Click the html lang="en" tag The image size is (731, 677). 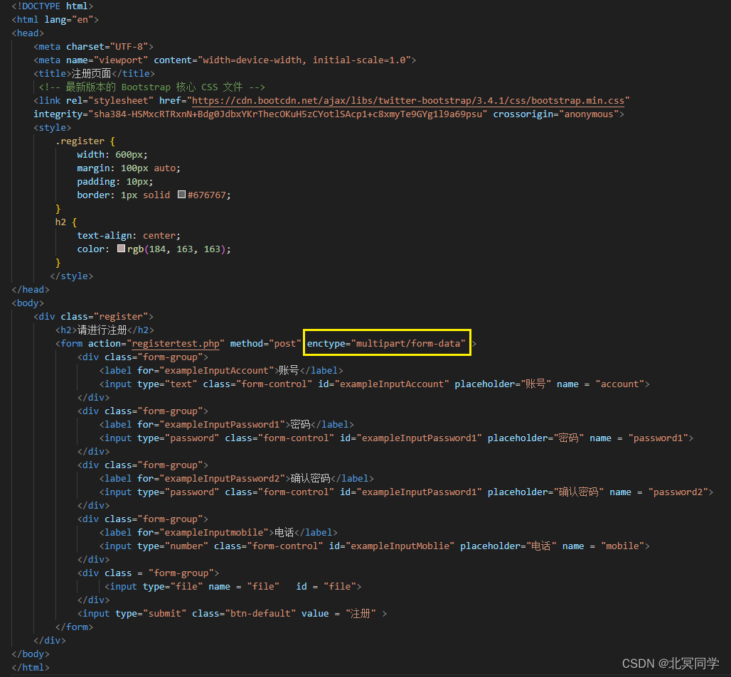(55, 20)
